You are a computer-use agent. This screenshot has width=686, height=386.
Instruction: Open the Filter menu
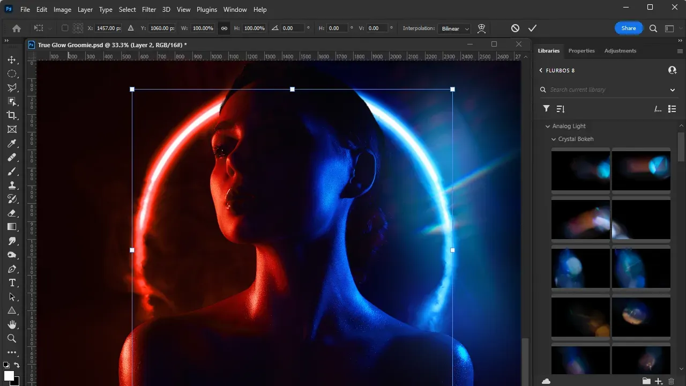click(149, 10)
